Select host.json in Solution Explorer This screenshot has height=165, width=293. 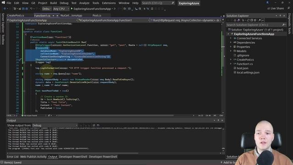click(x=242, y=68)
